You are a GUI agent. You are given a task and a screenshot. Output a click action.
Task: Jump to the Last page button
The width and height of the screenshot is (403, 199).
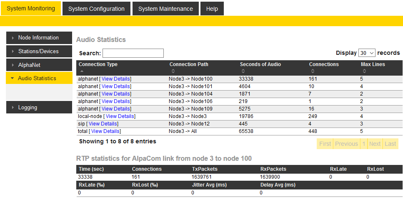(390, 144)
